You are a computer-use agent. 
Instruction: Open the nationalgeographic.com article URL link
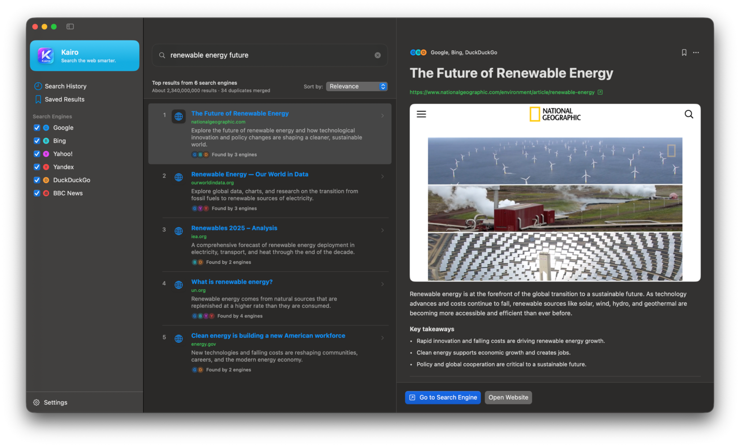[x=502, y=92]
